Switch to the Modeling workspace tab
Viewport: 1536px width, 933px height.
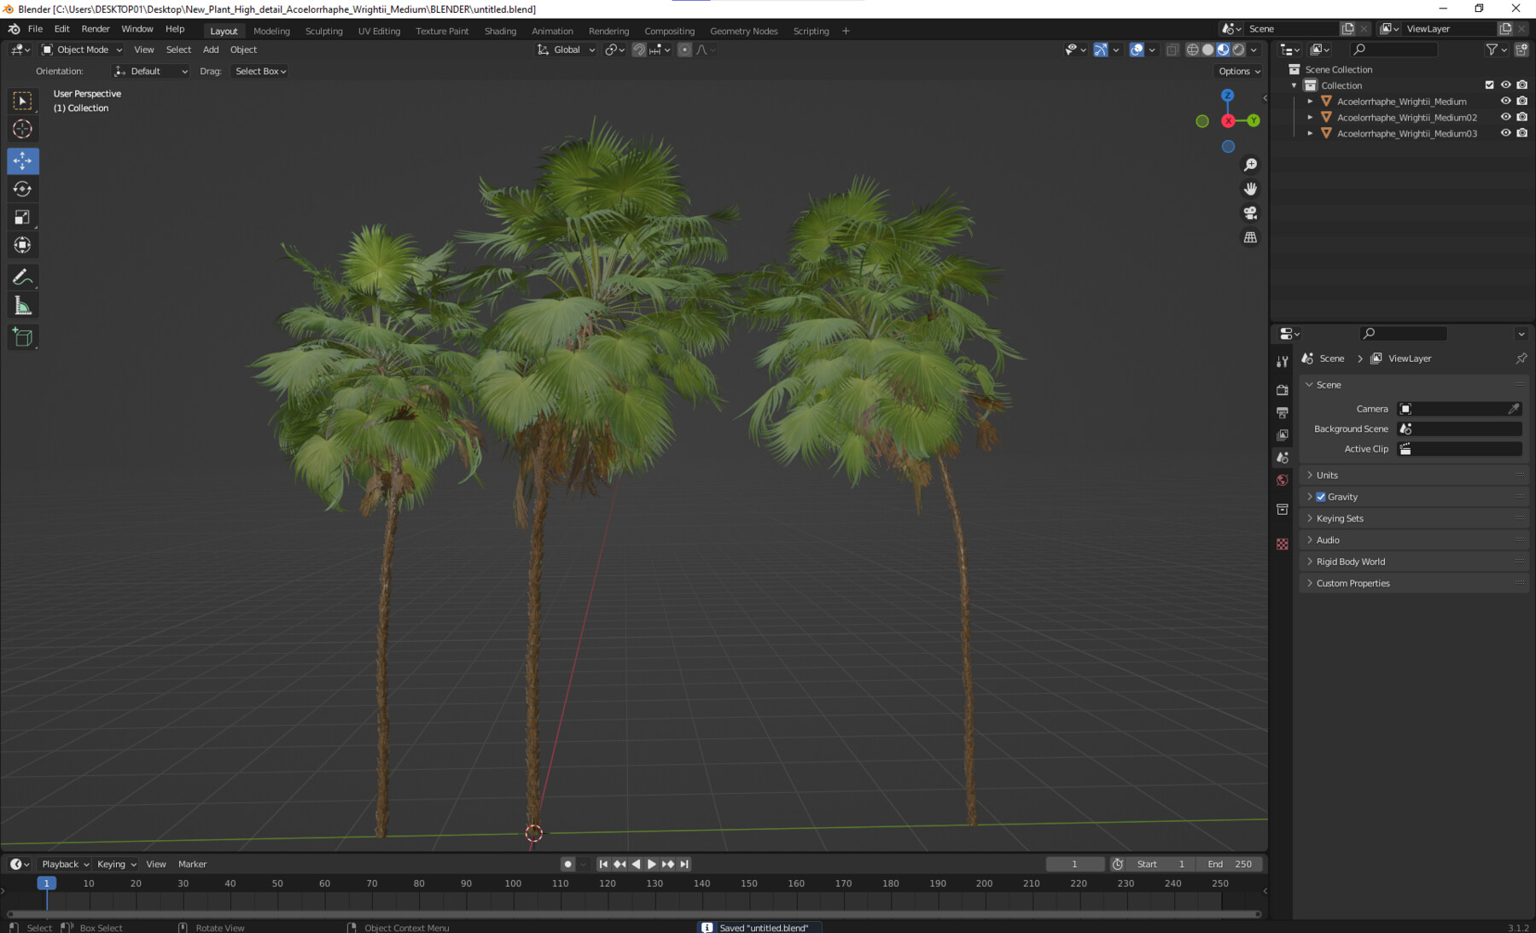(x=271, y=32)
